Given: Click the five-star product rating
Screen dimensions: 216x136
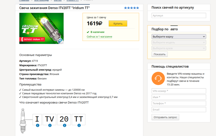Looking at the screenshot, I should (x=131, y=8).
